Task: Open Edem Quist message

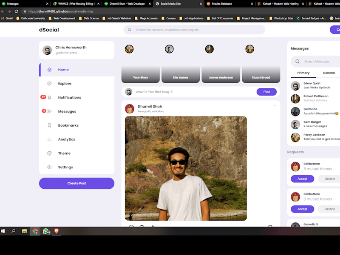Action: coord(315,86)
